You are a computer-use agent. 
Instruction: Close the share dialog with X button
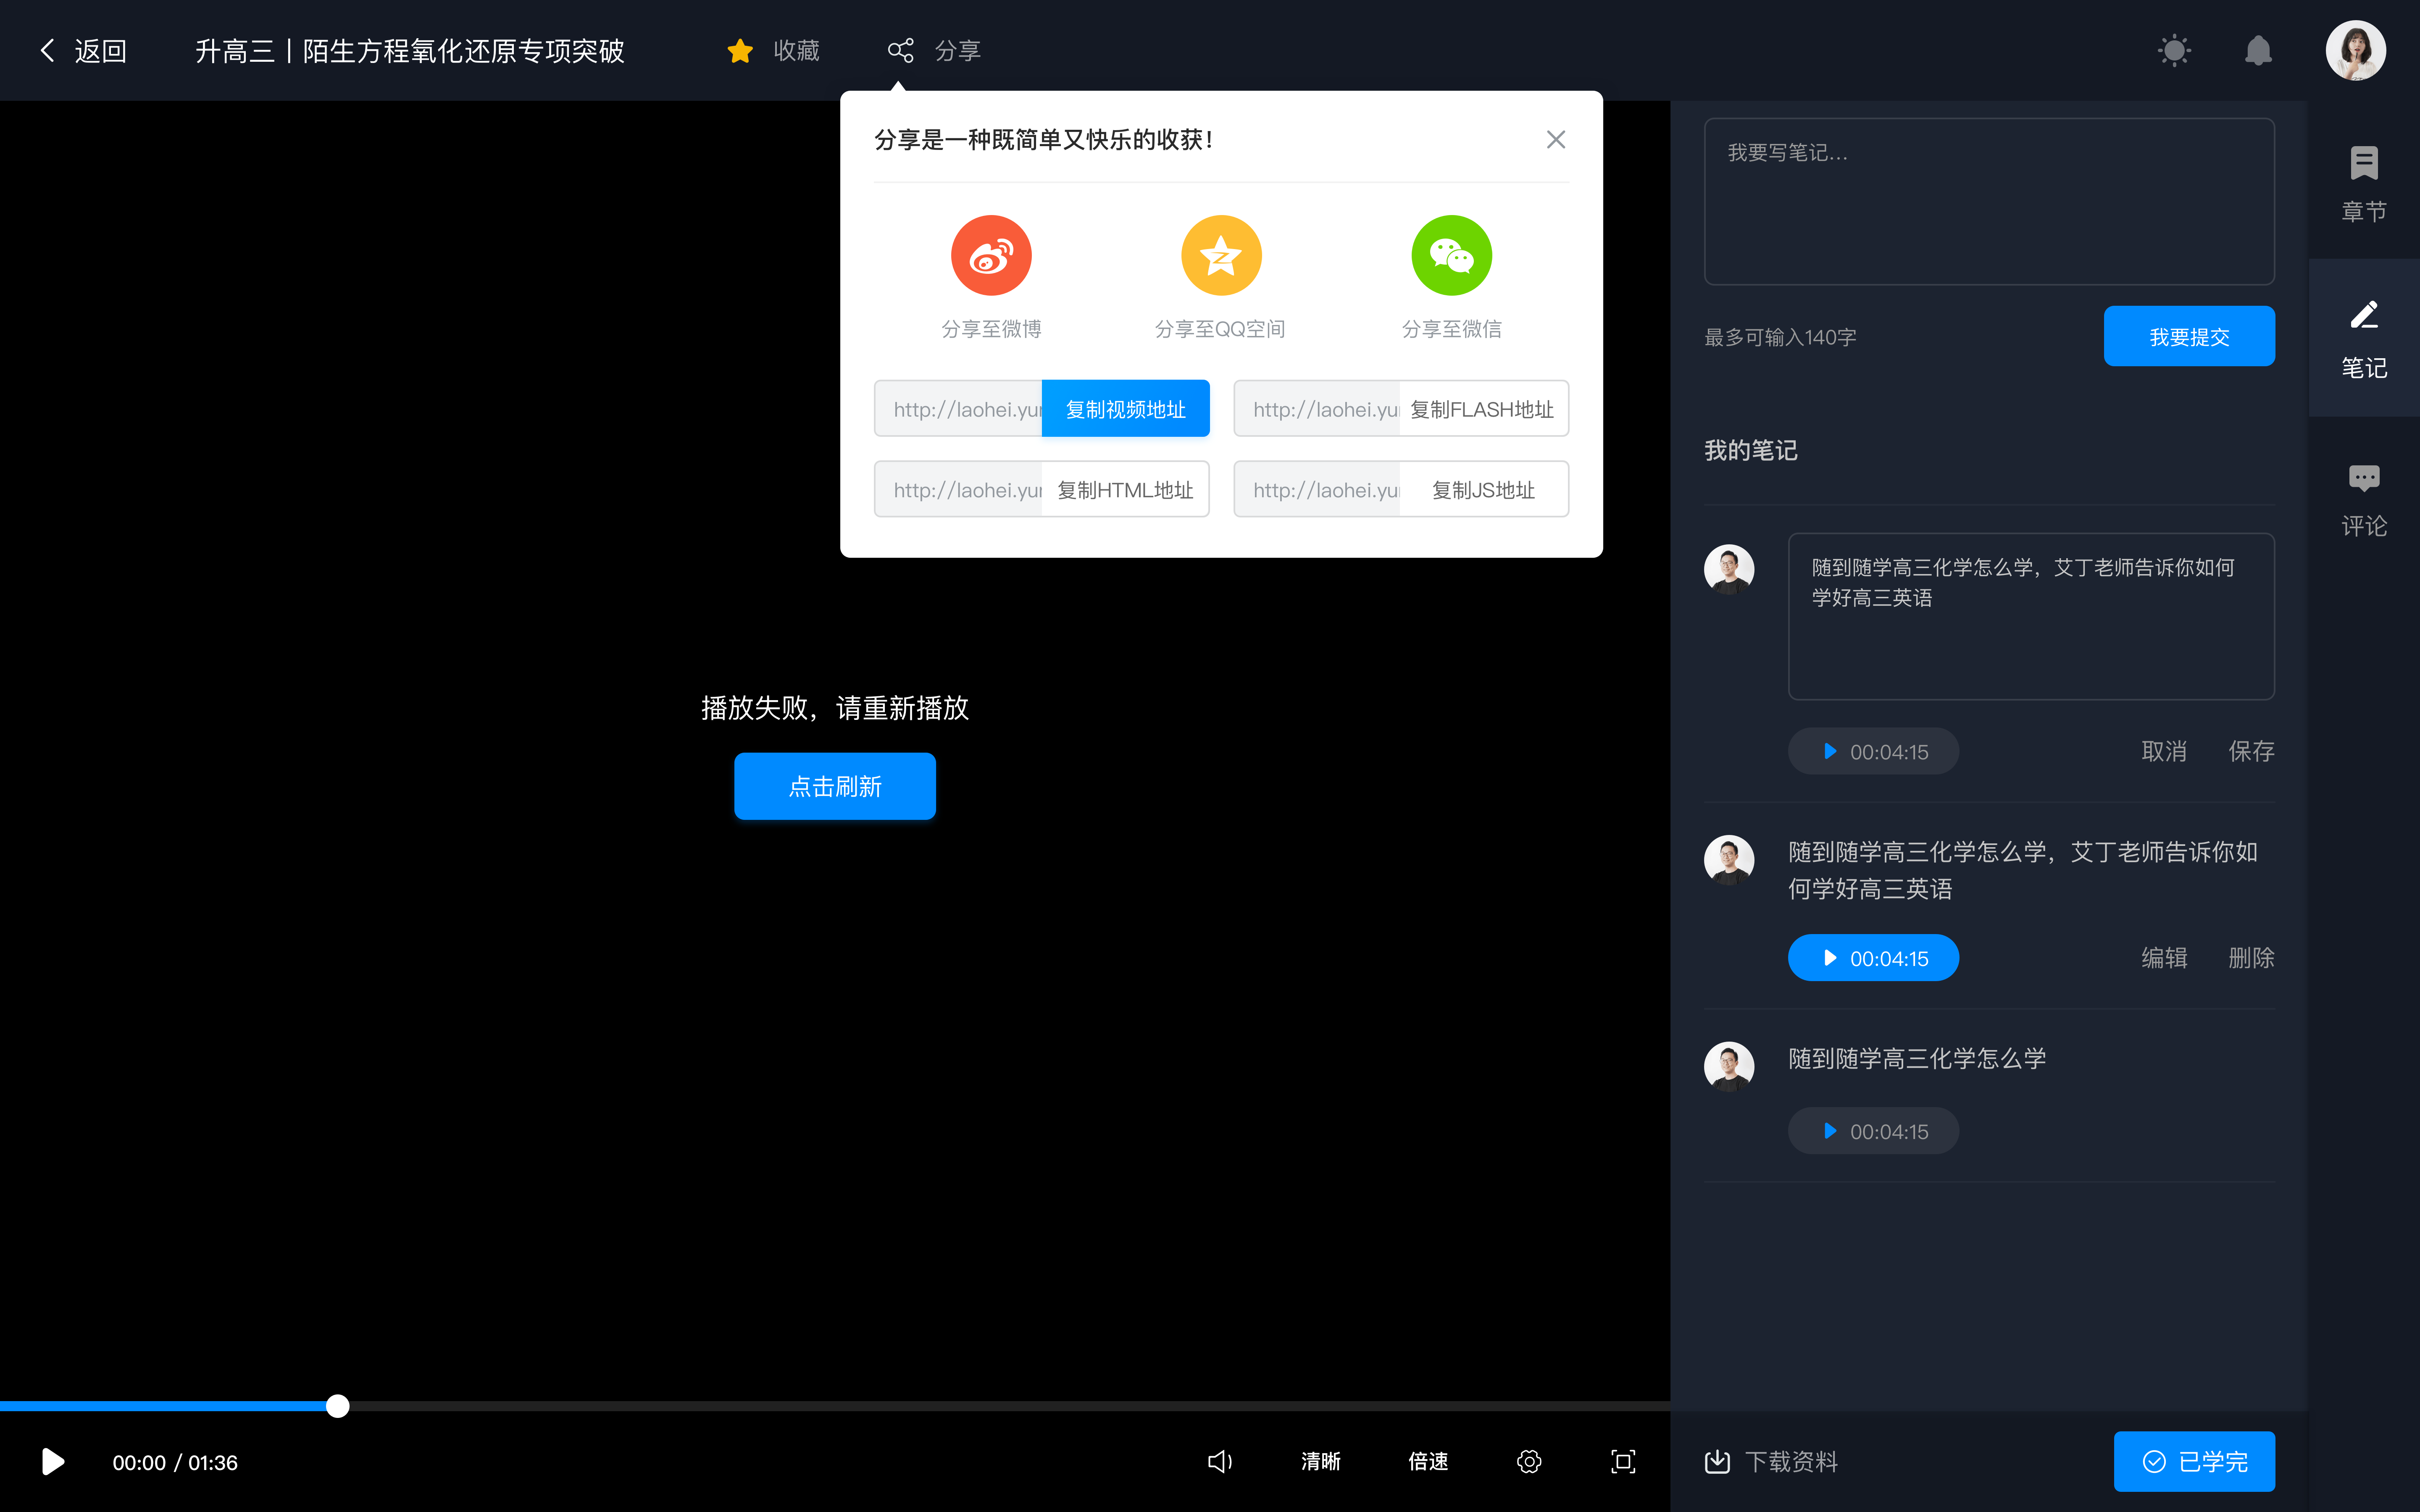1556,139
